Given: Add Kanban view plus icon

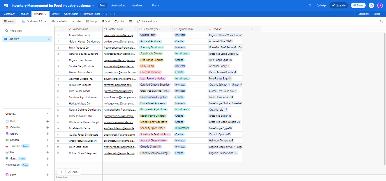Looking at the screenshot, I should coord(47,140).
